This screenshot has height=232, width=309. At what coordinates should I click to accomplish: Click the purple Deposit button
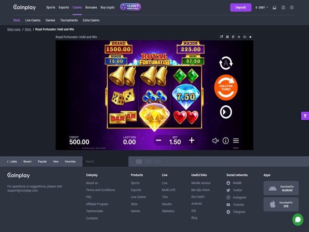[x=240, y=8]
